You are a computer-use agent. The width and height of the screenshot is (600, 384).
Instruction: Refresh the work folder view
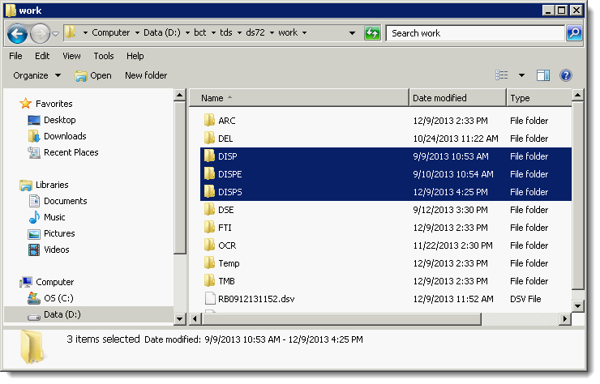(372, 33)
